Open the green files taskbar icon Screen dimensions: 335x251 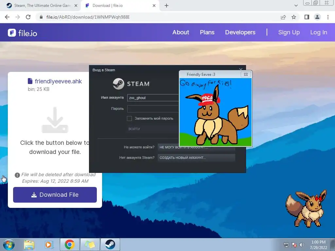coord(90,244)
